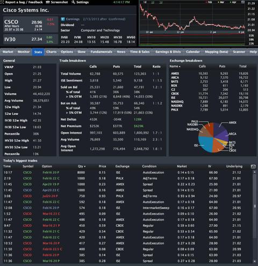
Task: Click the IV30 quote box
Action: (31, 39)
